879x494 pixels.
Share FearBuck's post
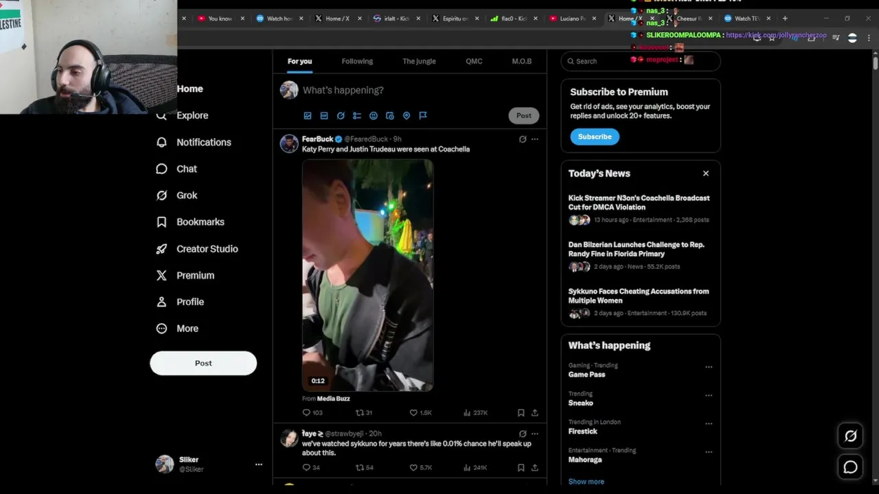[535, 413]
